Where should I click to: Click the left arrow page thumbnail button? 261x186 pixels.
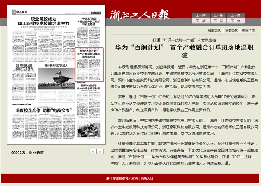pyautogui.click(x=93, y=152)
